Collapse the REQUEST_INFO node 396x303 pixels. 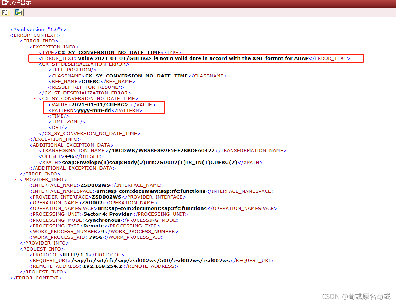(x=15, y=249)
